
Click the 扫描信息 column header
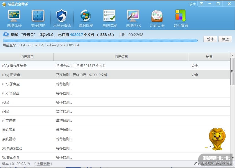click(x=121, y=57)
